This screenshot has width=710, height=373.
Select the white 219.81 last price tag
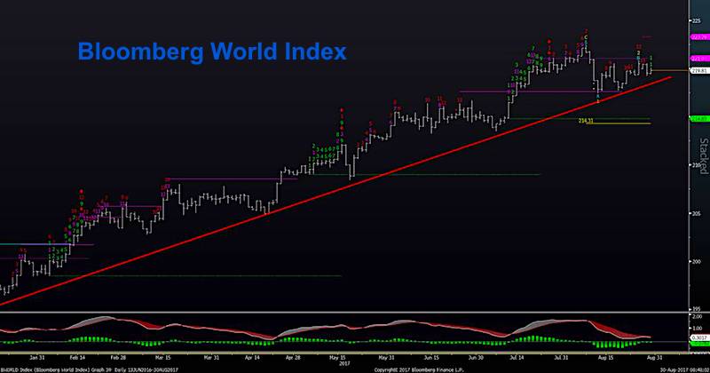click(x=699, y=71)
